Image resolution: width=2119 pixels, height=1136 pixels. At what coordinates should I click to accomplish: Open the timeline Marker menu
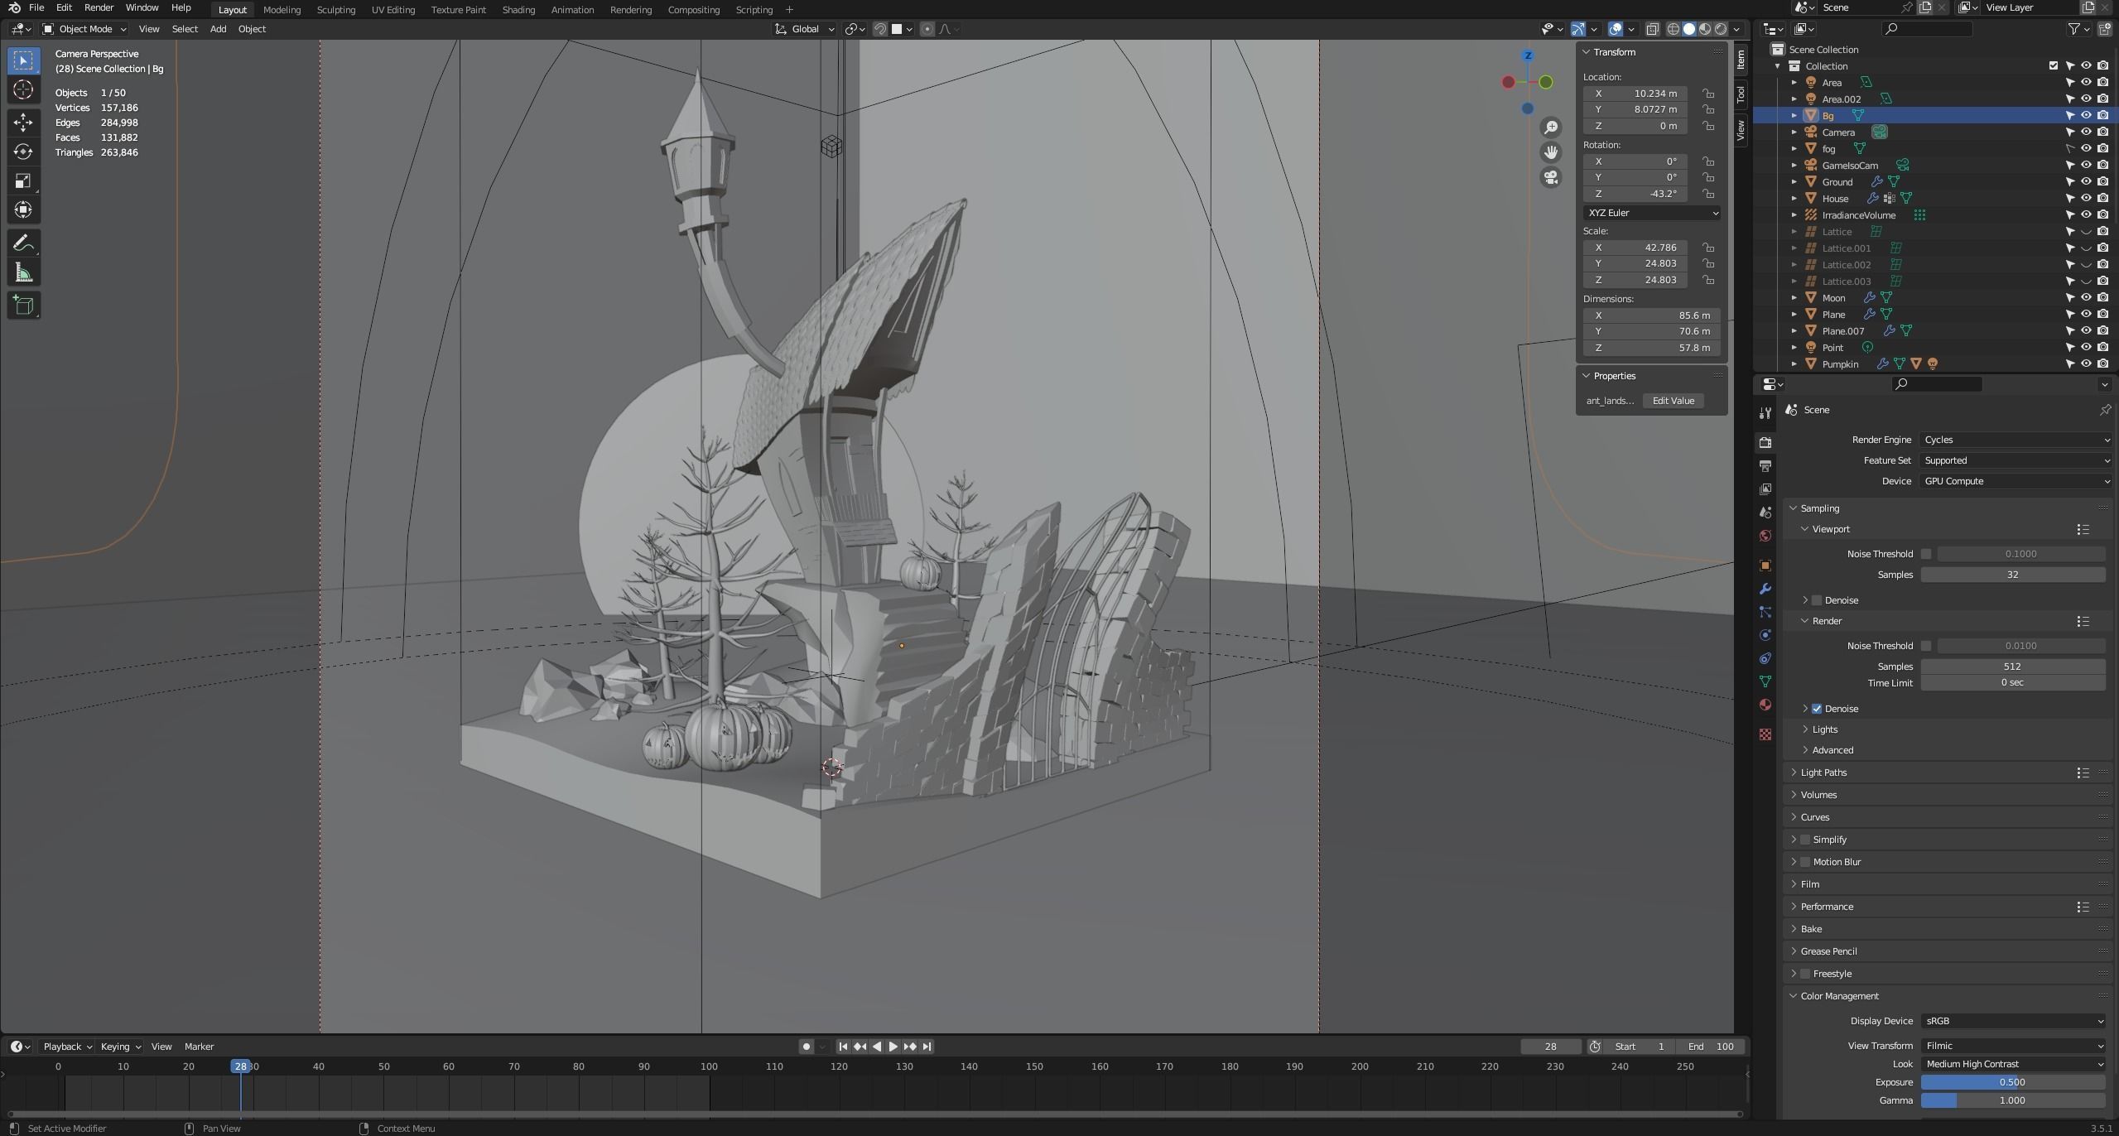pos(199,1047)
